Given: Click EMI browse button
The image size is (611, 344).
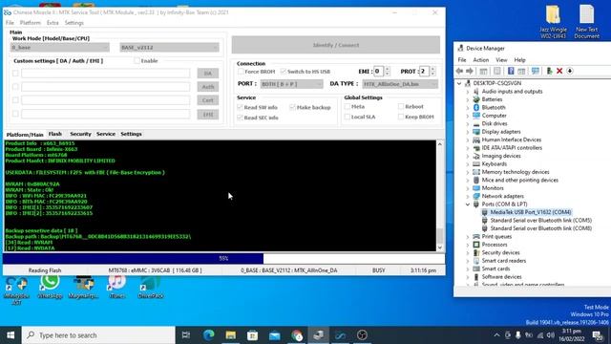Looking at the screenshot, I should click(208, 115).
